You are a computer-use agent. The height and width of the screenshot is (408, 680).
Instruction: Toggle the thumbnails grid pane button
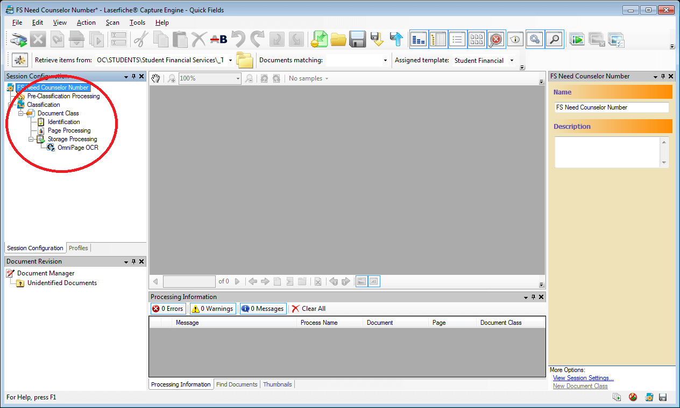[477, 39]
